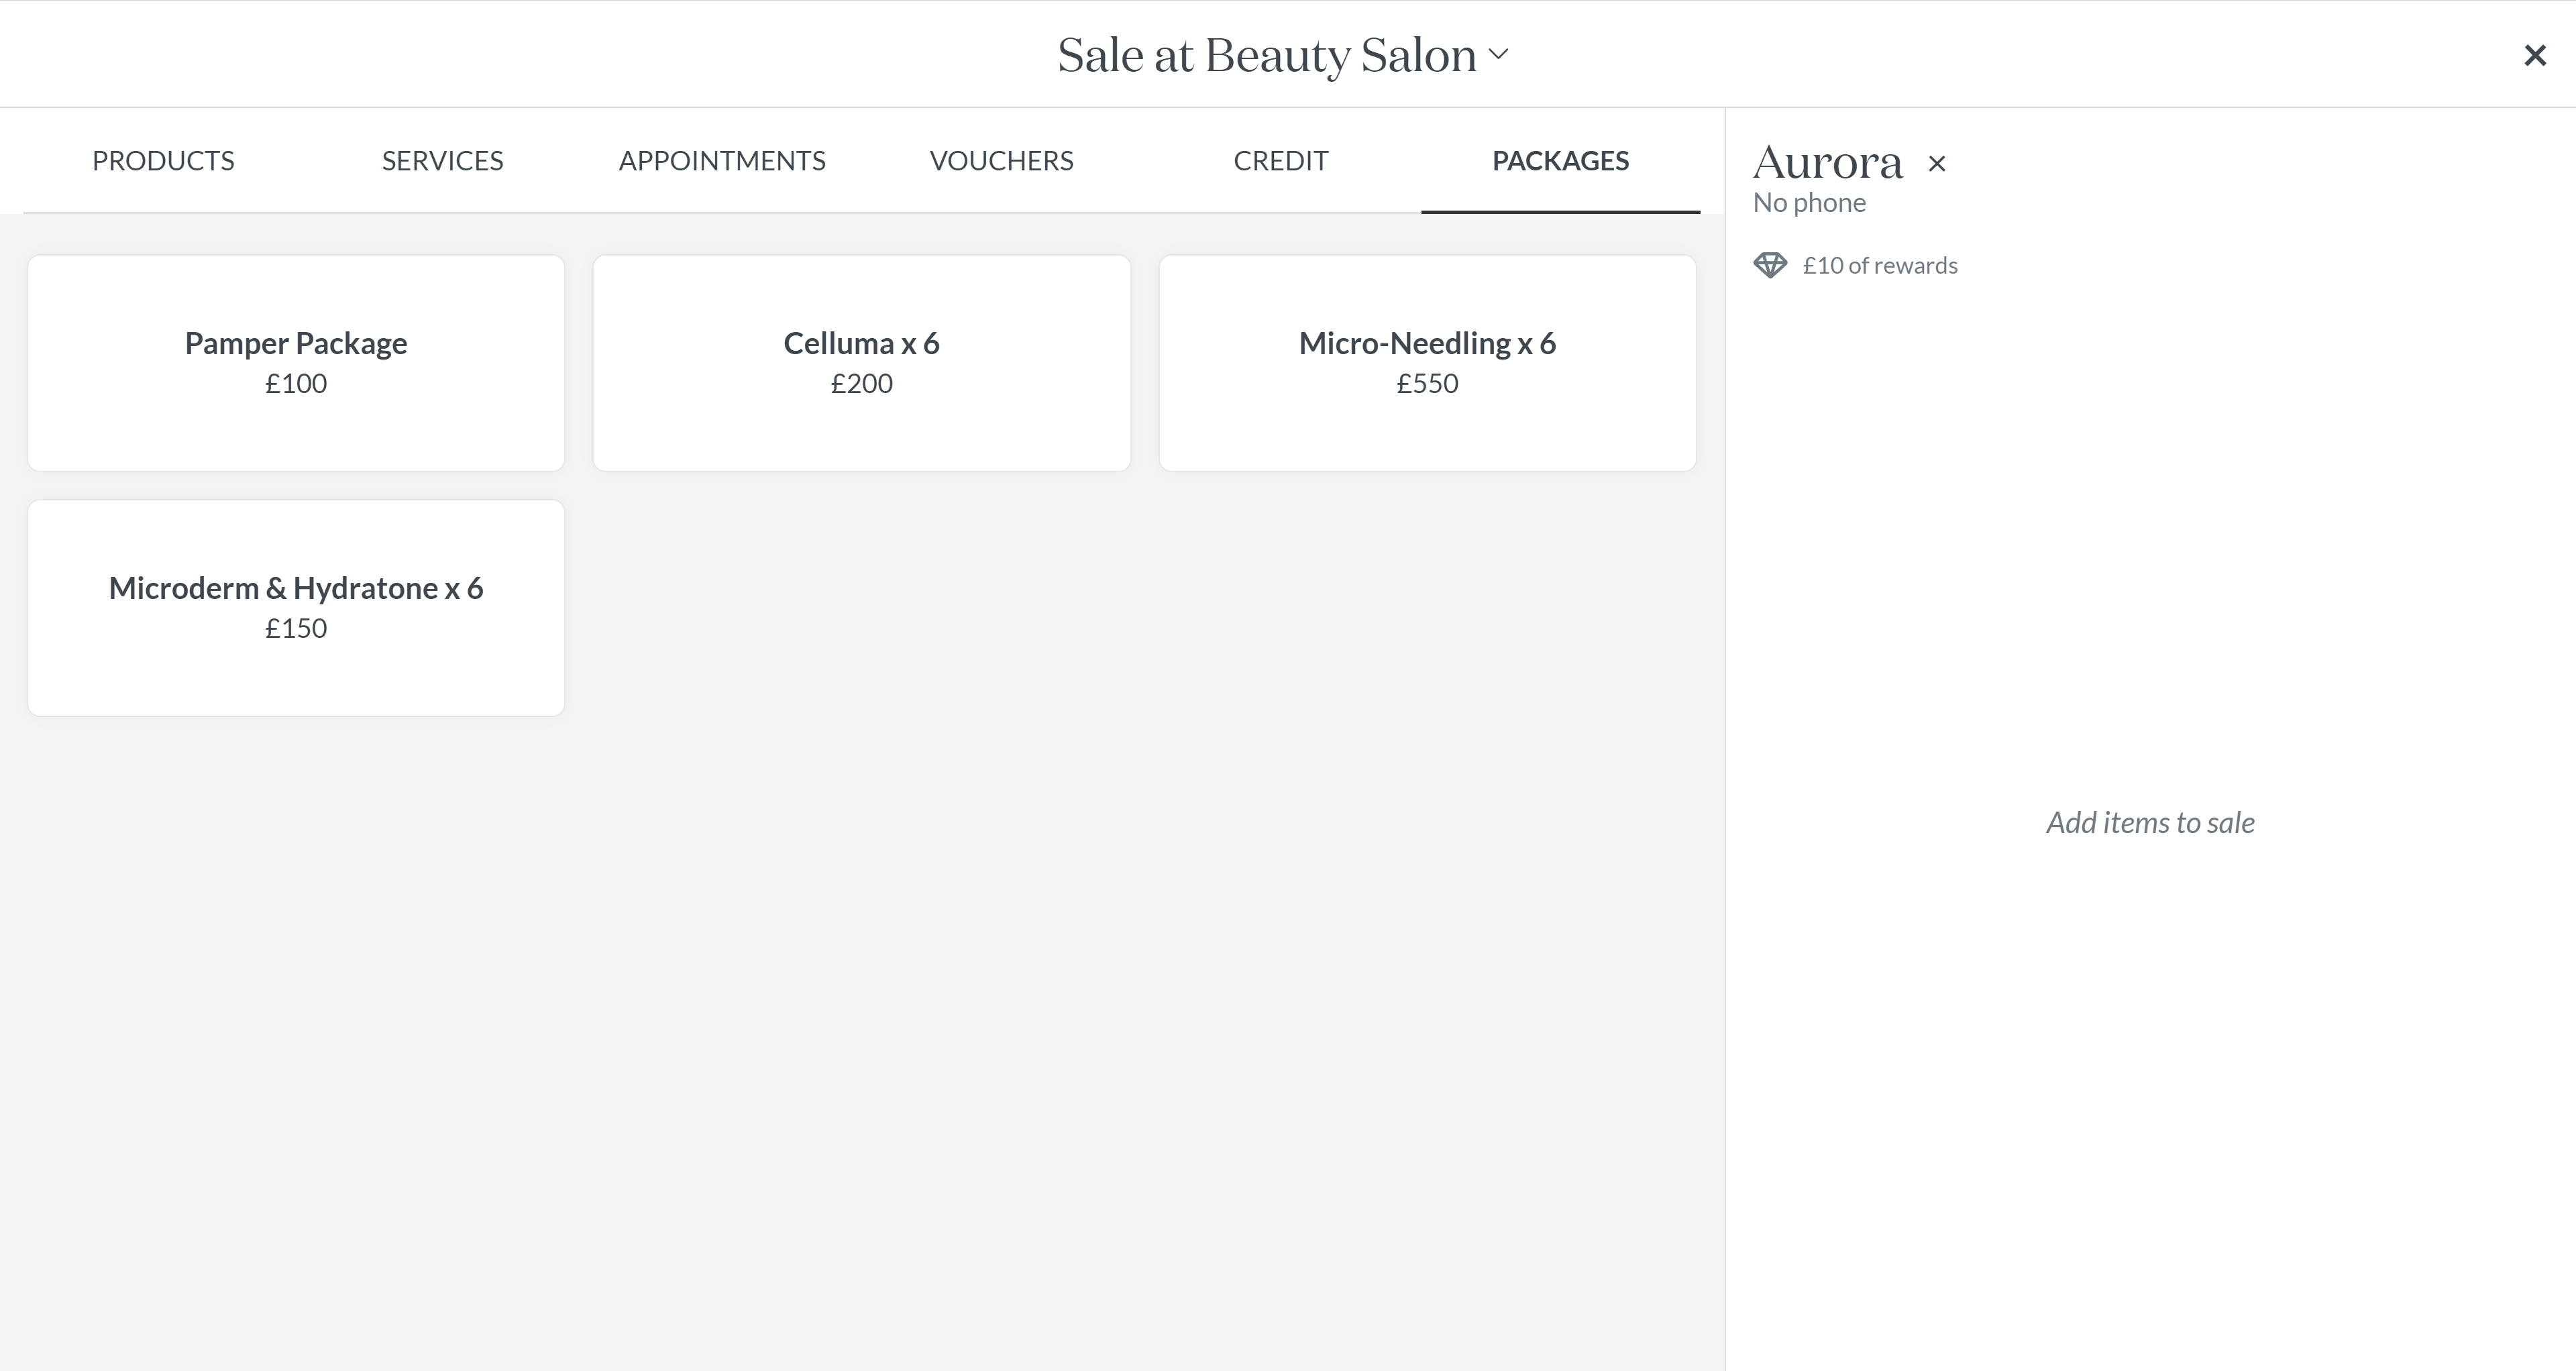
Task: Select the Packages tab
Action: tap(1560, 161)
